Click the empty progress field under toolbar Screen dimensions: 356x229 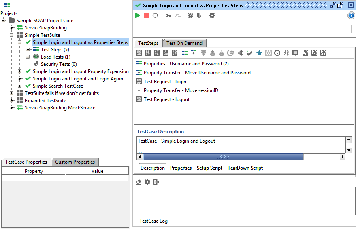[244, 29]
